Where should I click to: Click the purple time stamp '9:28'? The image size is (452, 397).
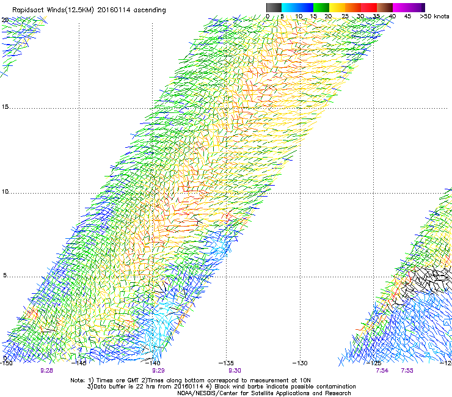tap(46, 371)
